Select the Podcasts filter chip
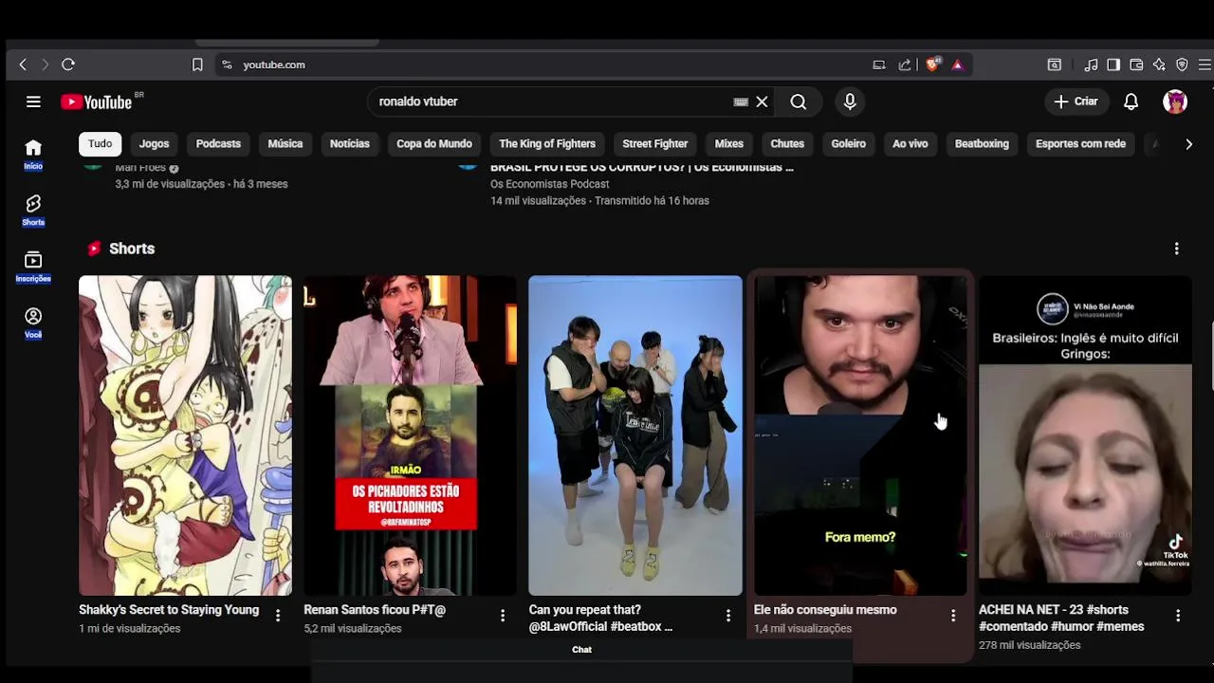The image size is (1214, 683). 218,144
